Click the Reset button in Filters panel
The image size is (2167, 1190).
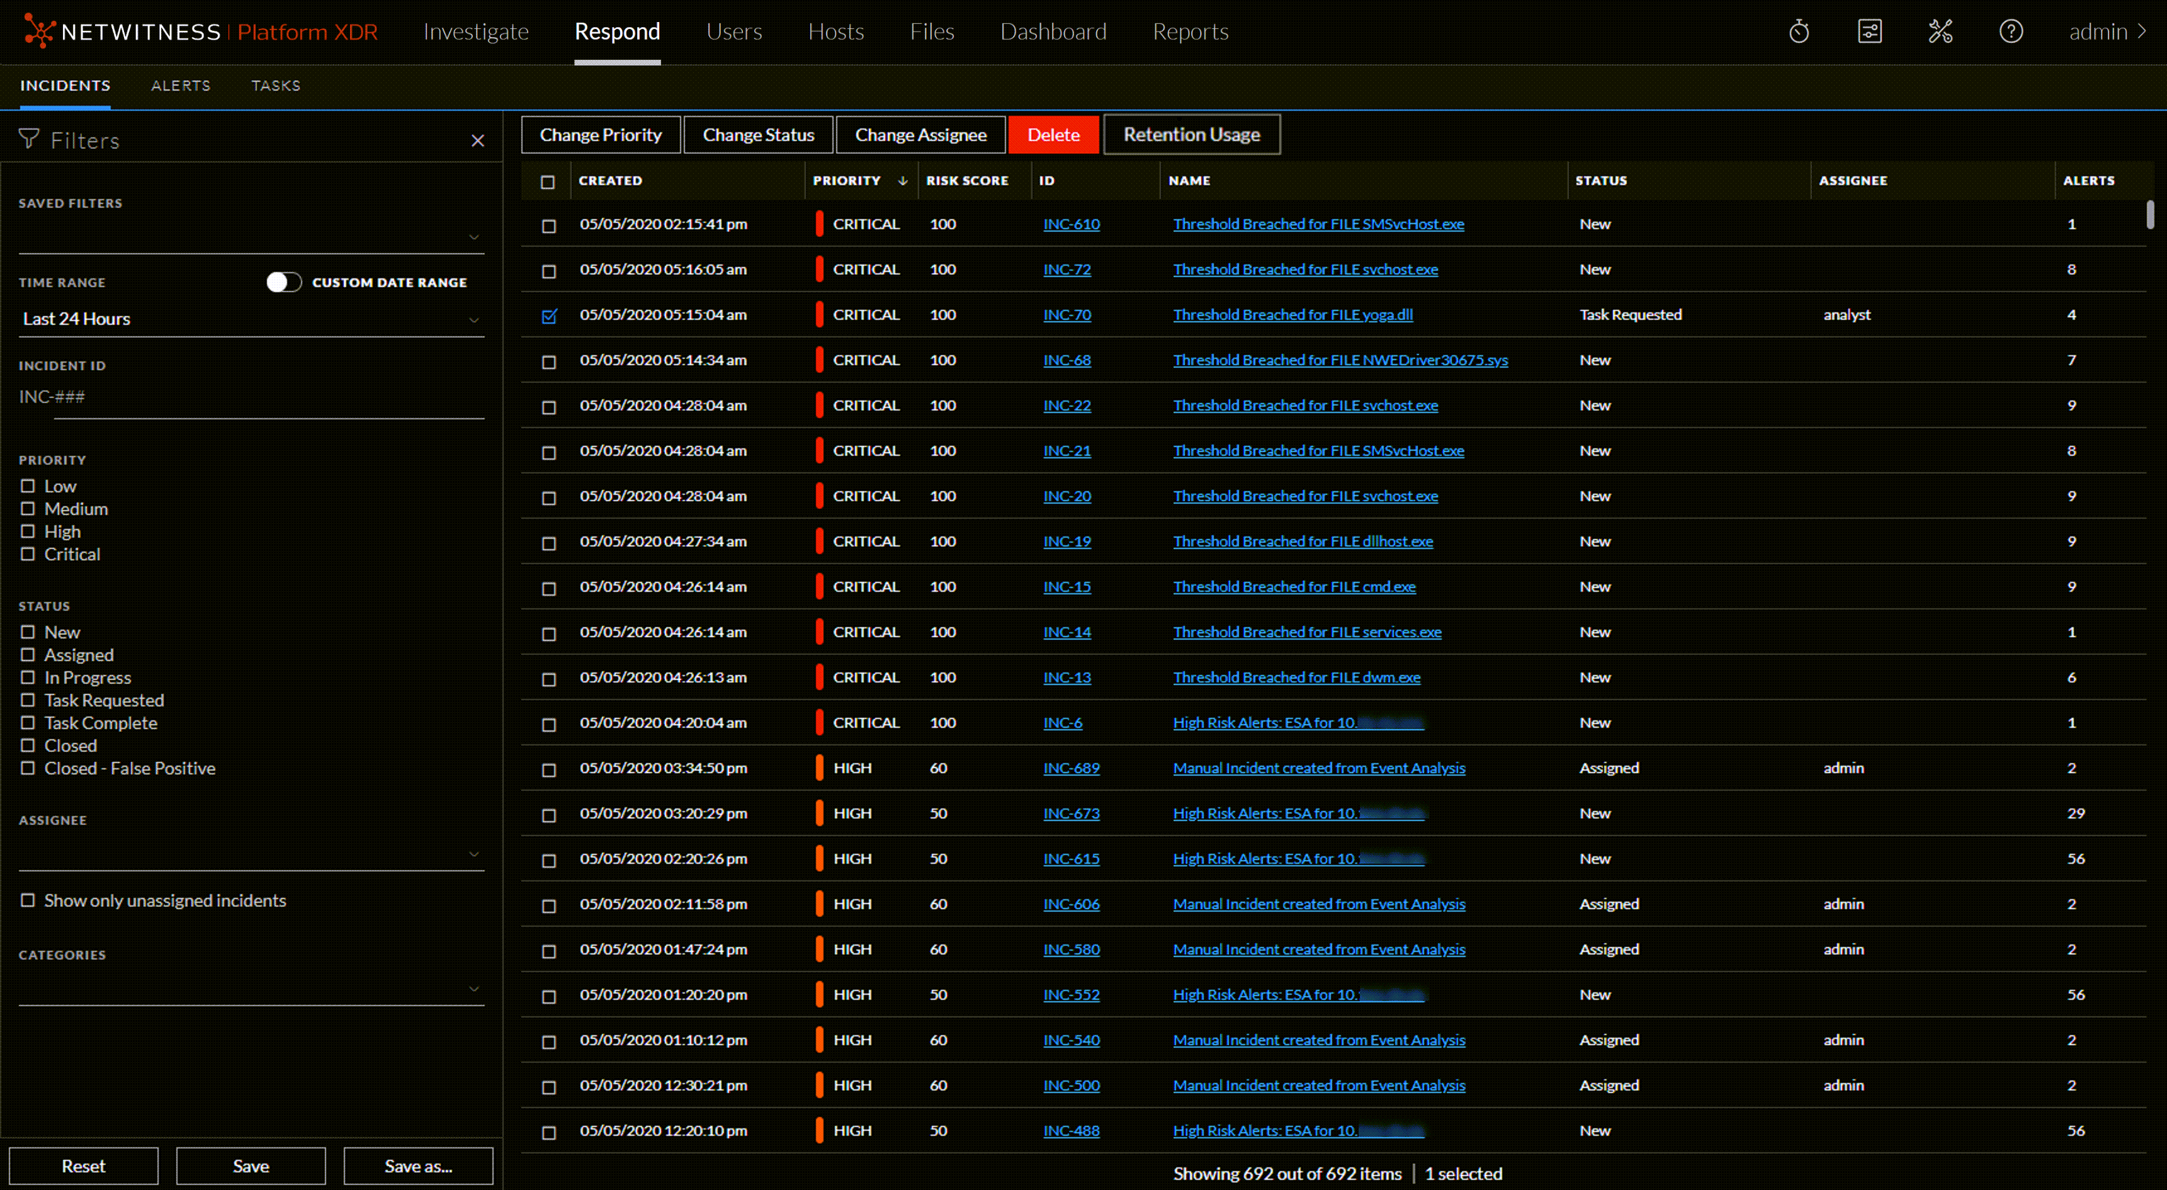[82, 1165]
